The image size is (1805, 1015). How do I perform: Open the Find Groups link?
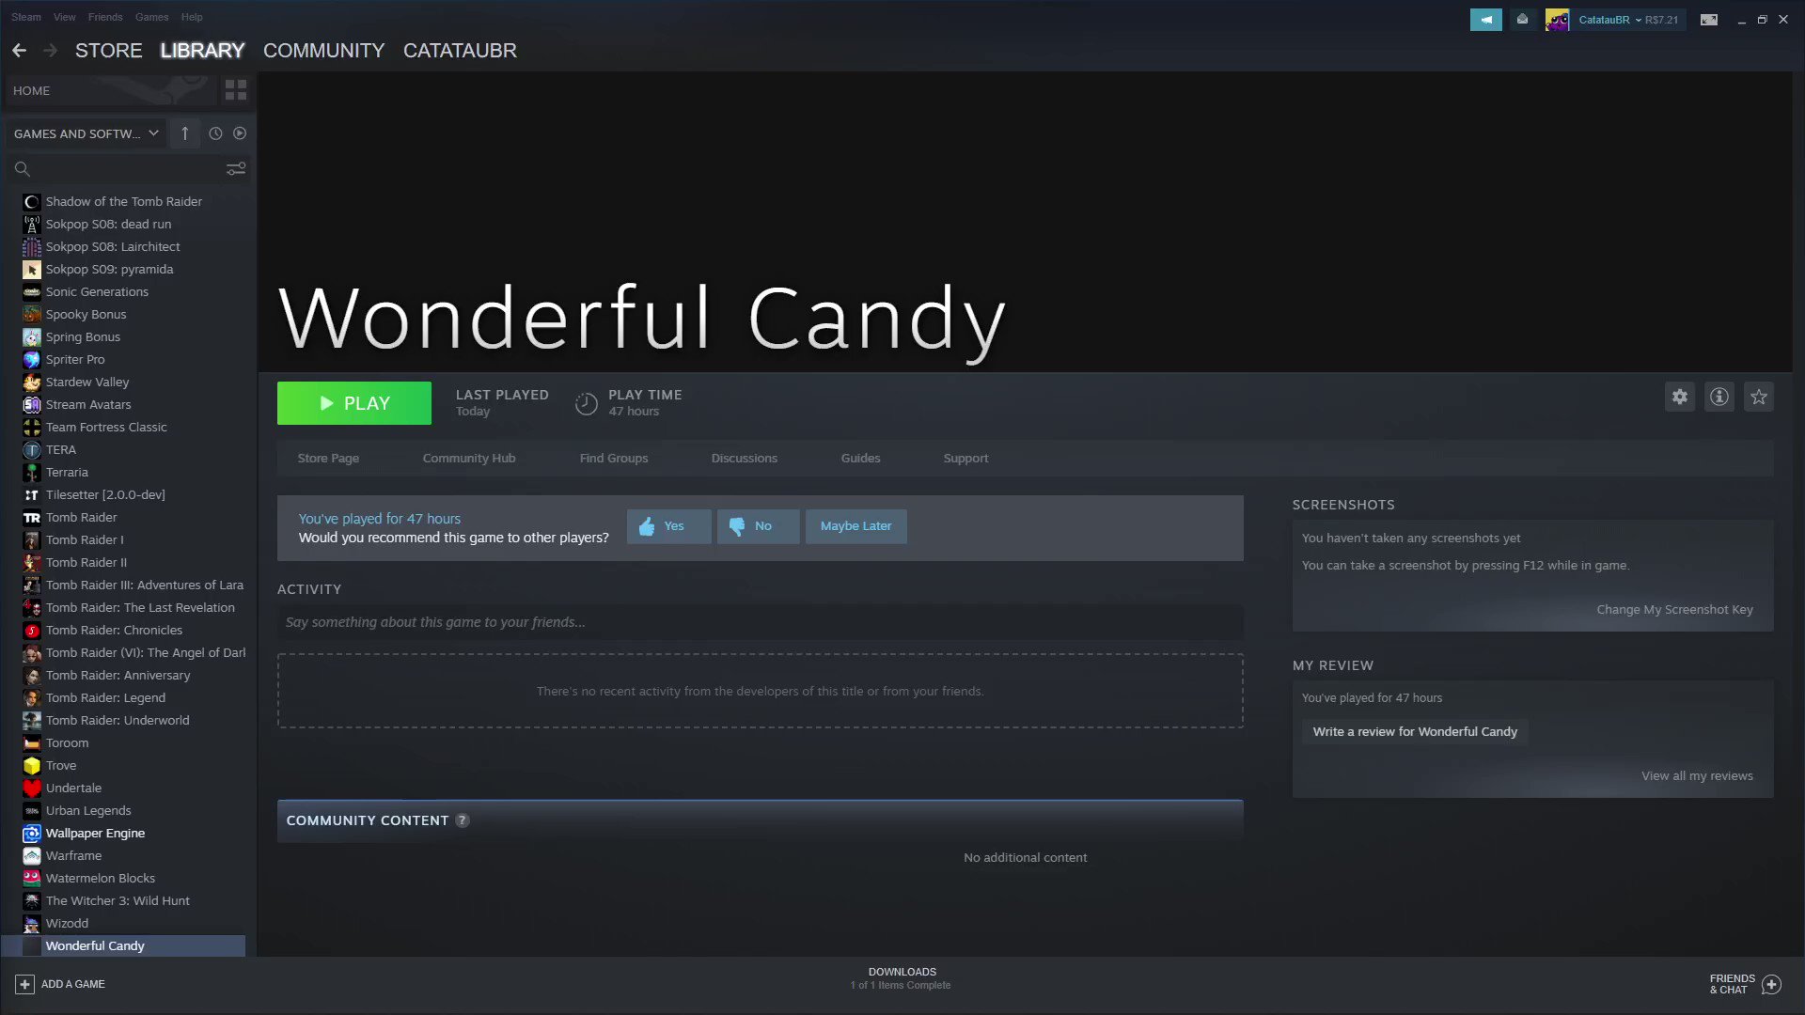pyautogui.click(x=614, y=459)
